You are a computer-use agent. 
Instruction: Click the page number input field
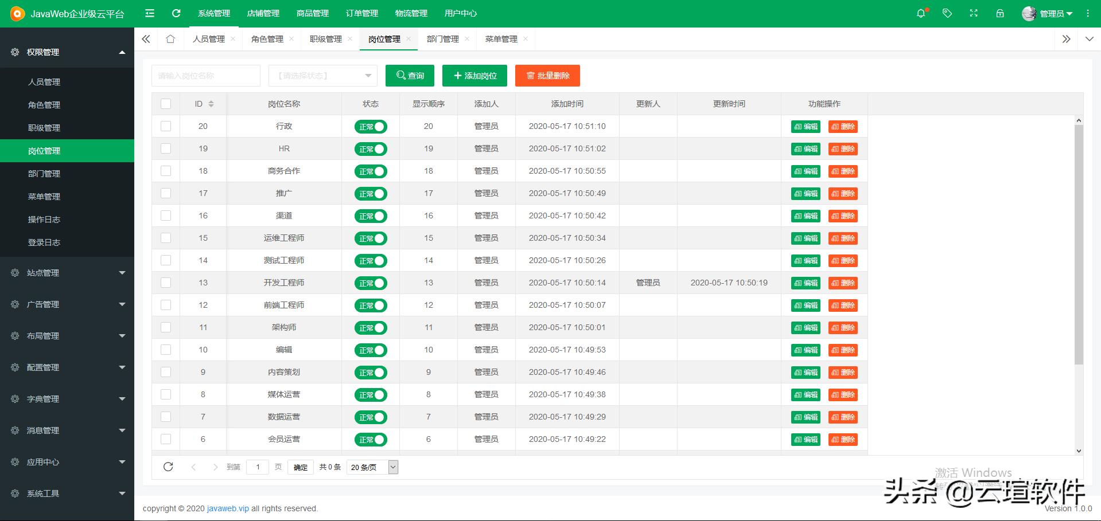257,467
